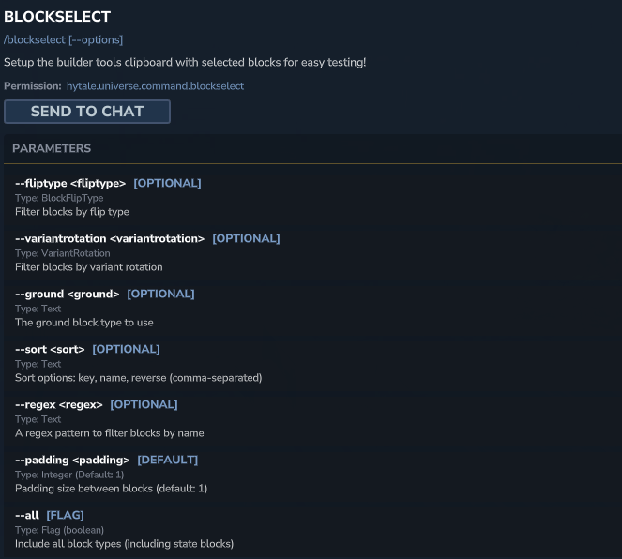
Task: Click the hytale.universe.command.blockselect permission link
Action: [x=155, y=86]
